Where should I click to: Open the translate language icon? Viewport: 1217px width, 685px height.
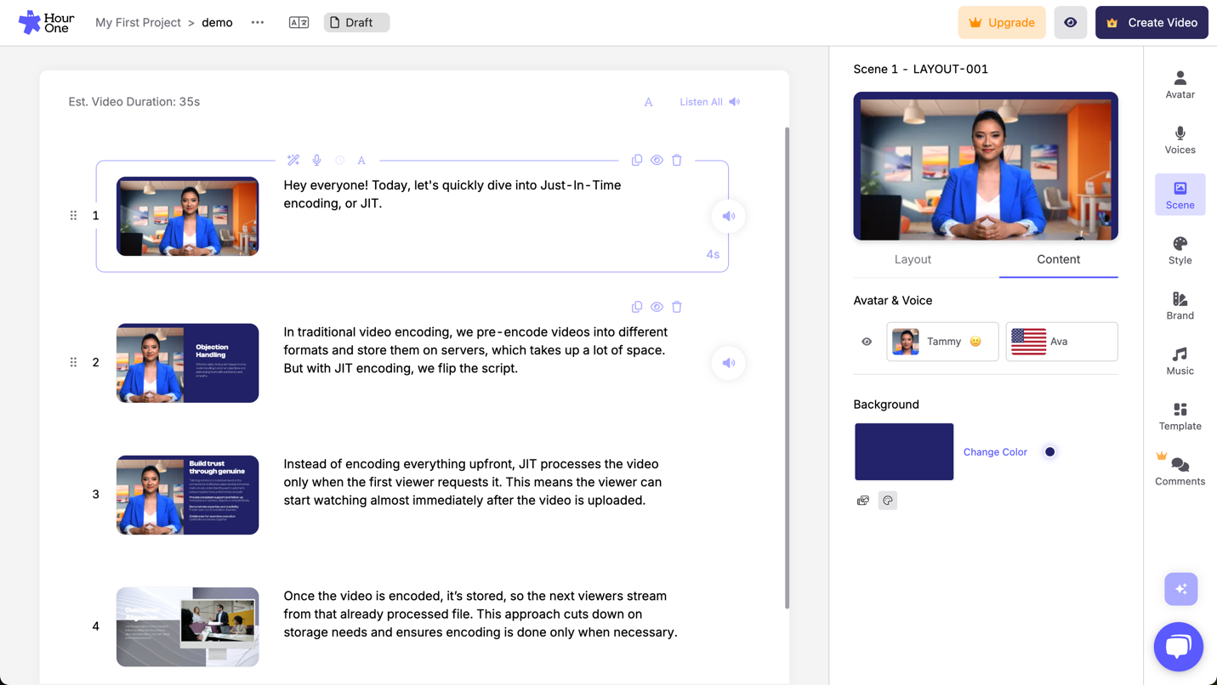[299, 22]
